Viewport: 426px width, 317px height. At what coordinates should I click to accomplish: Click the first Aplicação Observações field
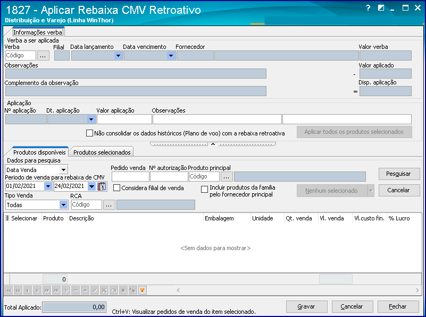217,119
